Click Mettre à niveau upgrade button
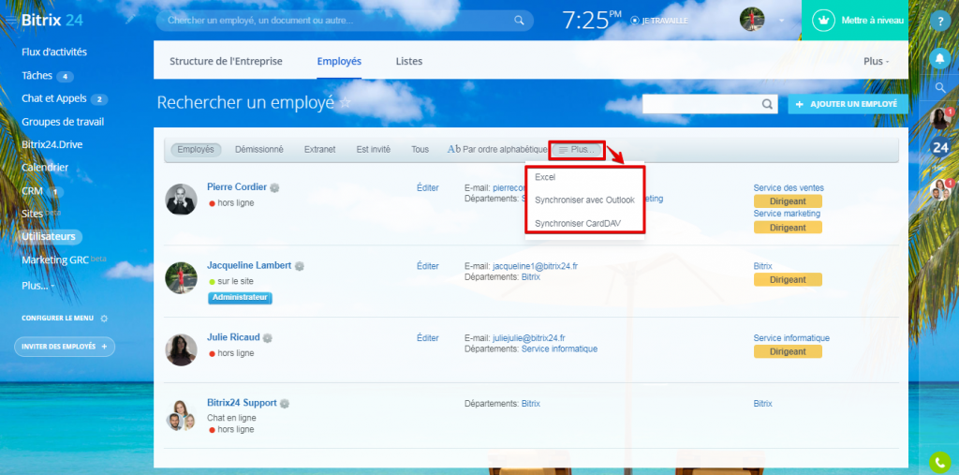 (x=854, y=21)
